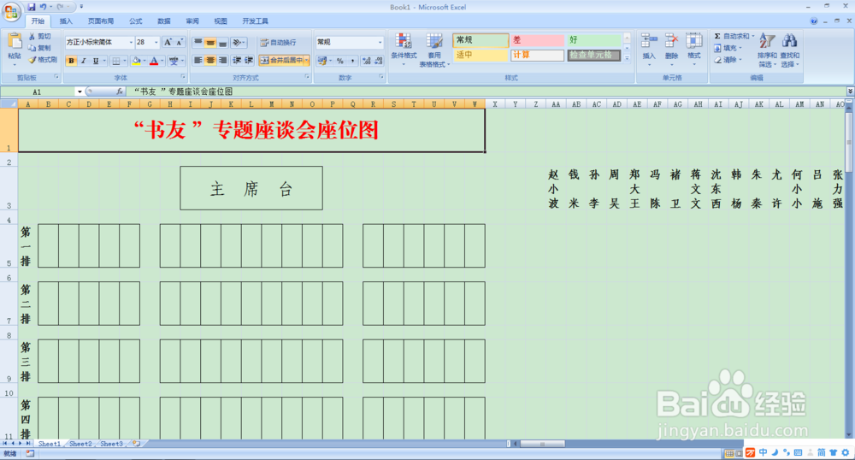Switch to Sheet2 worksheet tab
The height and width of the screenshot is (460, 855).
point(80,444)
